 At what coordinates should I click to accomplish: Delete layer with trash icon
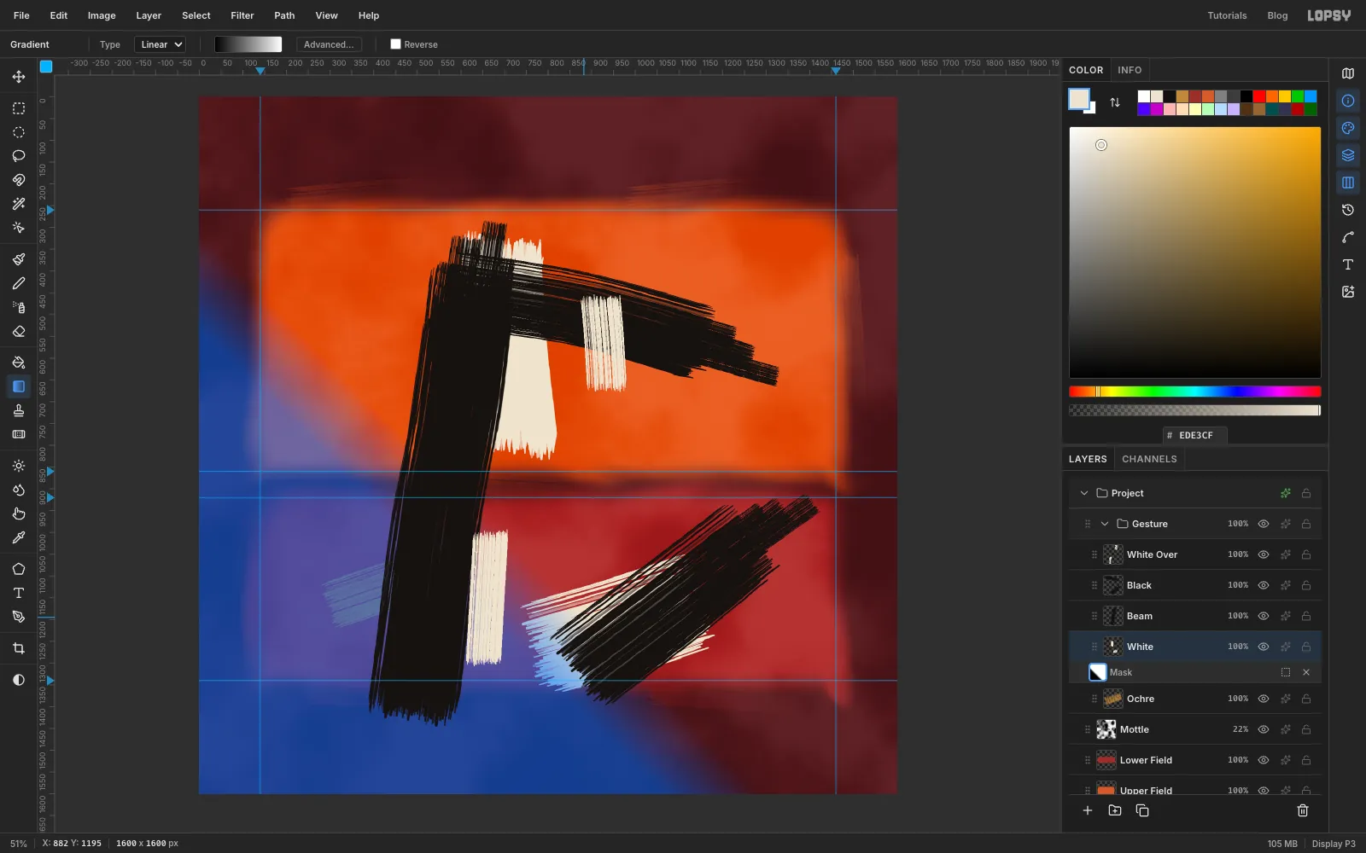click(x=1303, y=810)
